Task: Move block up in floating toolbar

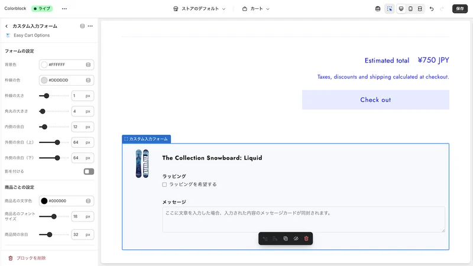Action: click(265, 239)
